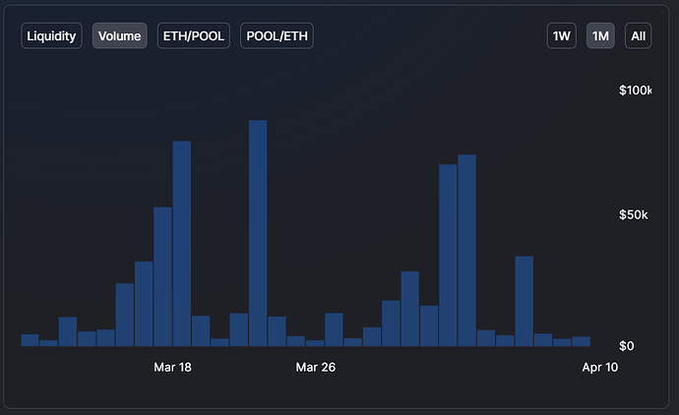
Task: Click the second-tallest bar near Mar 18
Action: [182, 244]
